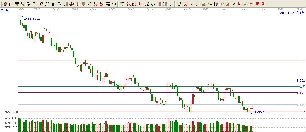Click the plain percent sign icon
This screenshot has width=306, height=132.
coord(191,4)
